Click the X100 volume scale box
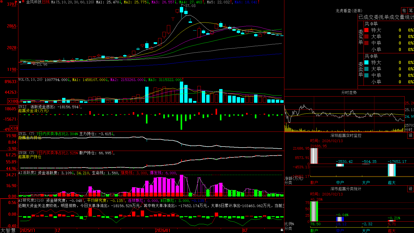 point(12,101)
